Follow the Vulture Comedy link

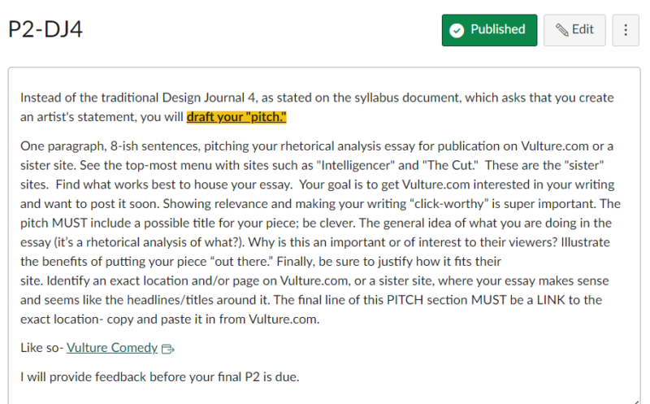point(112,347)
